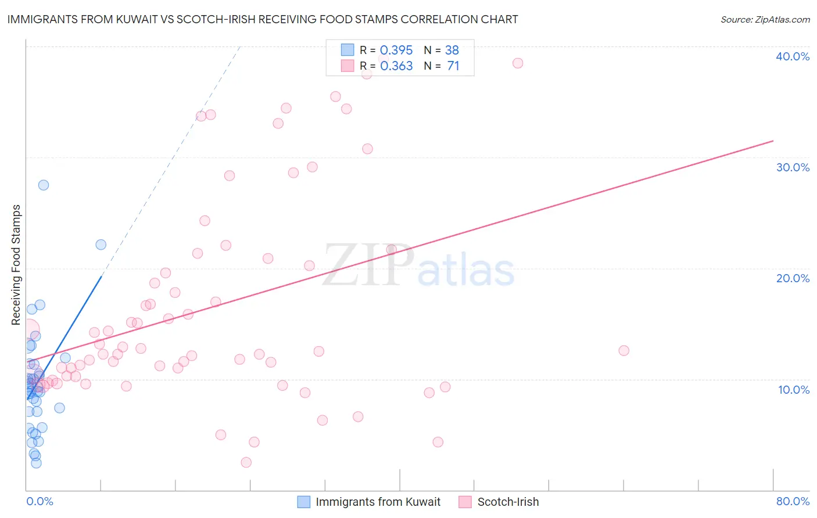Select the Immigrants from Kuwait legend label
Image resolution: width=817 pixels, height=518 pixels.
[x=378, y=502]
